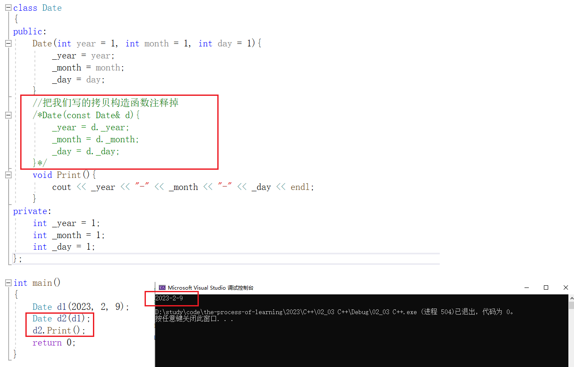Click the debug console app icon

click(162, 287)
